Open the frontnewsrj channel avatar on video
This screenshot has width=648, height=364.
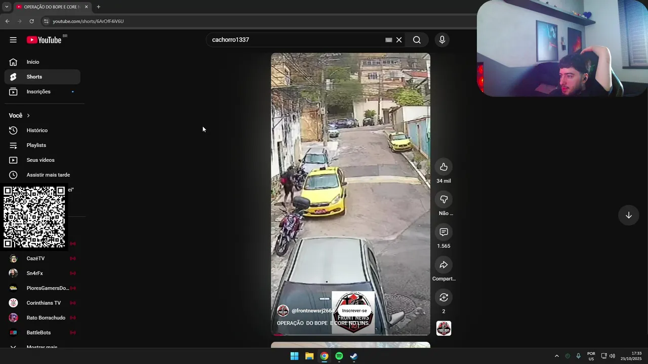(x=283, y=310)
